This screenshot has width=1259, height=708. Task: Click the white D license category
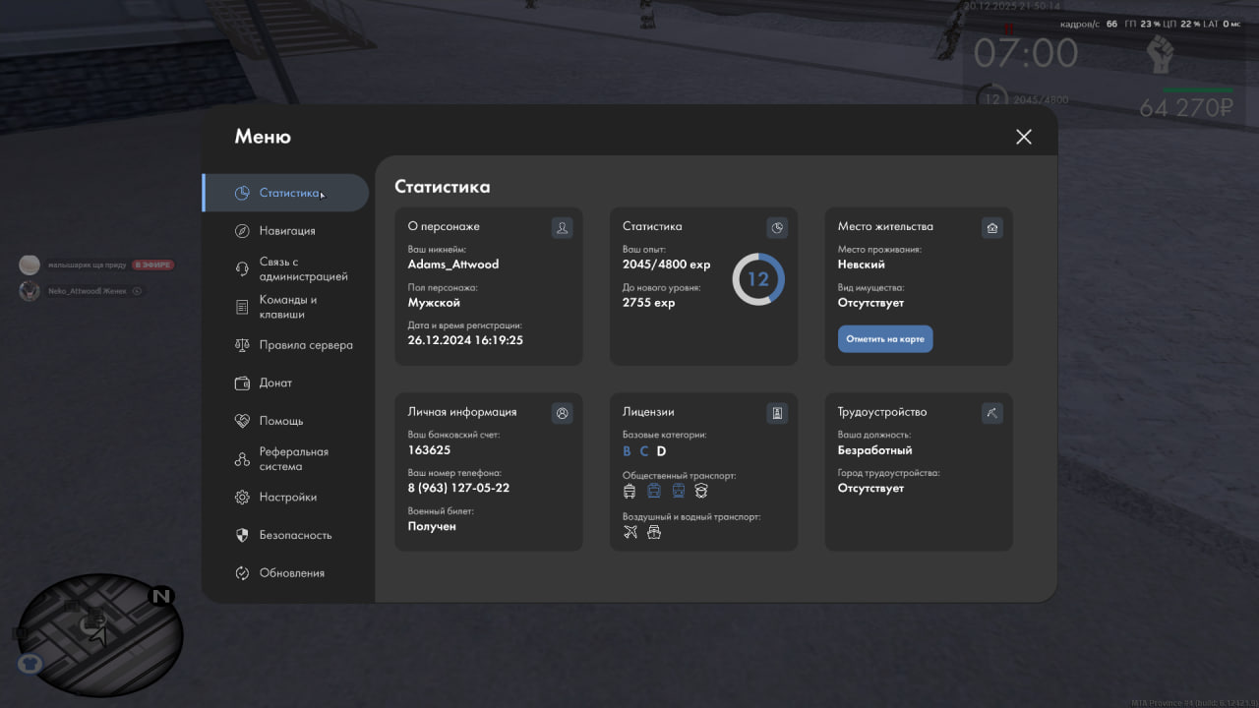tap(661, 451)
